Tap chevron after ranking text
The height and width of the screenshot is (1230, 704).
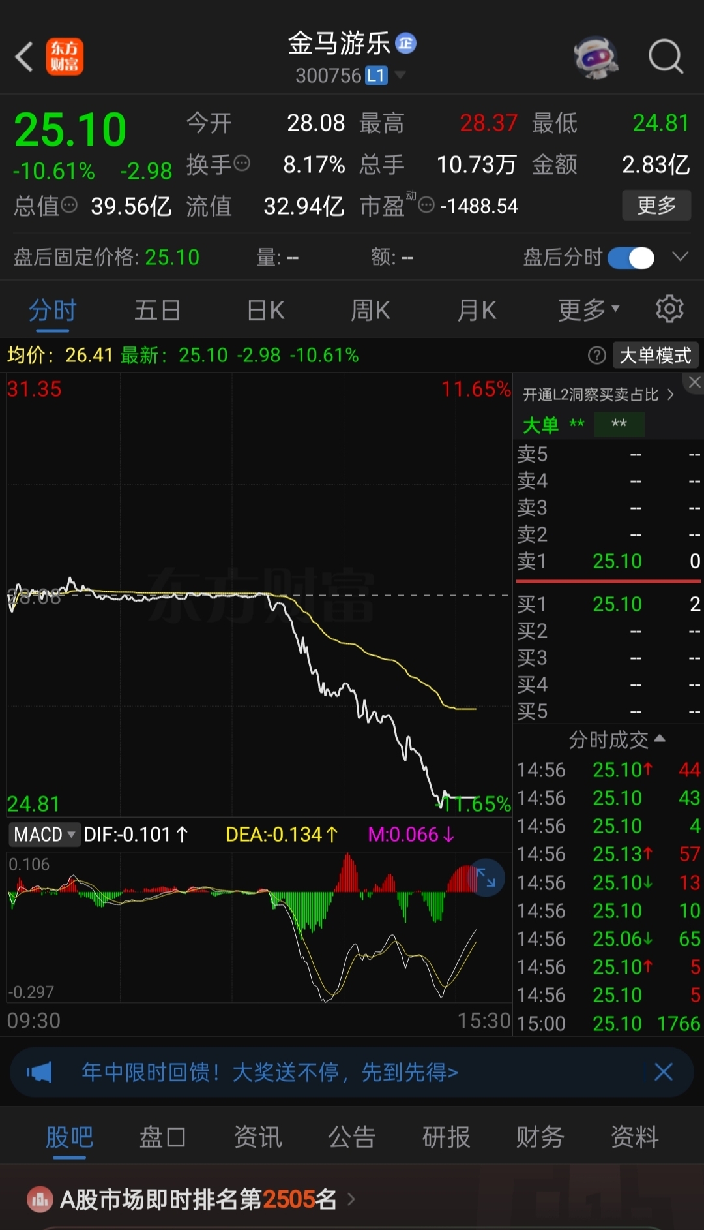point(351,1199)
